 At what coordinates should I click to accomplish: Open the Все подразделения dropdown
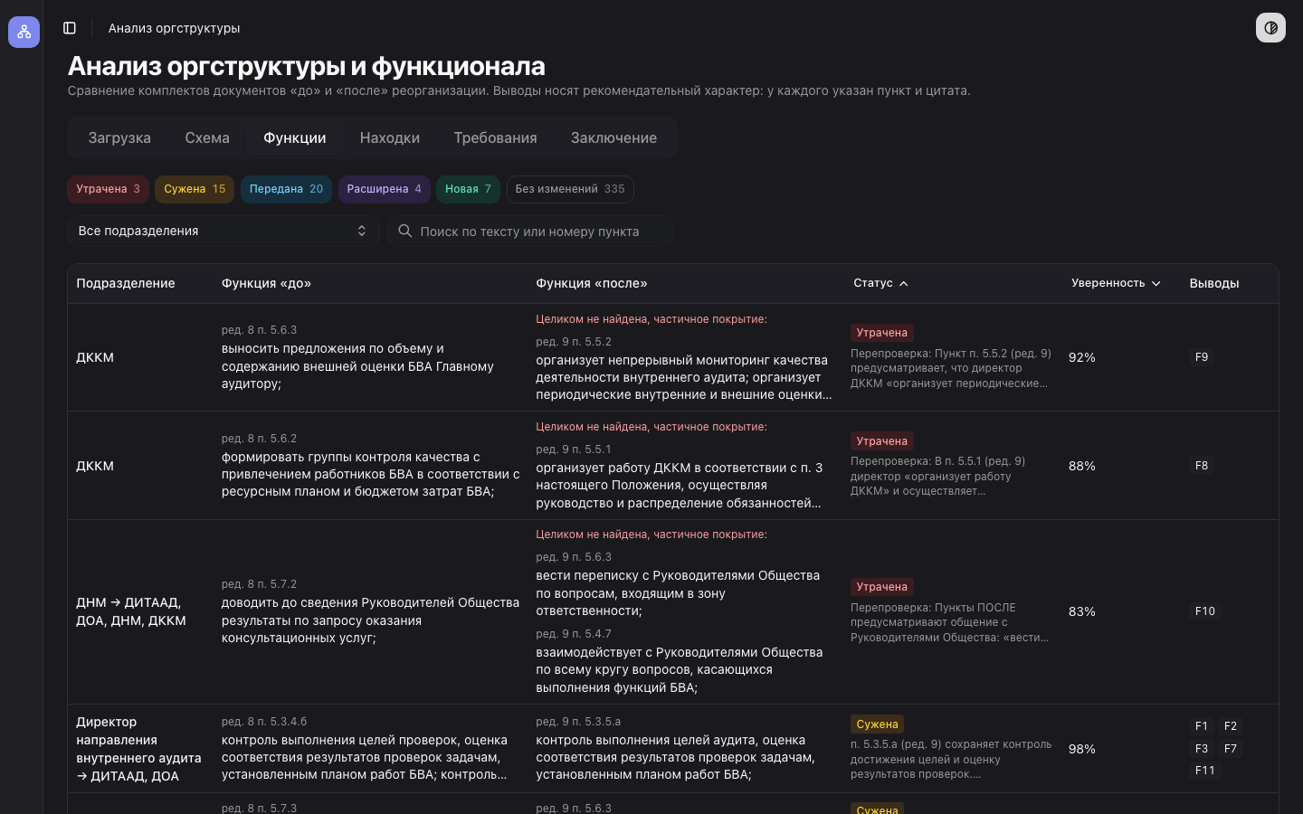223,231
